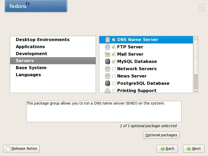Select the MySQL Database row label
The height and width of the screenshot is (156, 208).
click(137, 61)
